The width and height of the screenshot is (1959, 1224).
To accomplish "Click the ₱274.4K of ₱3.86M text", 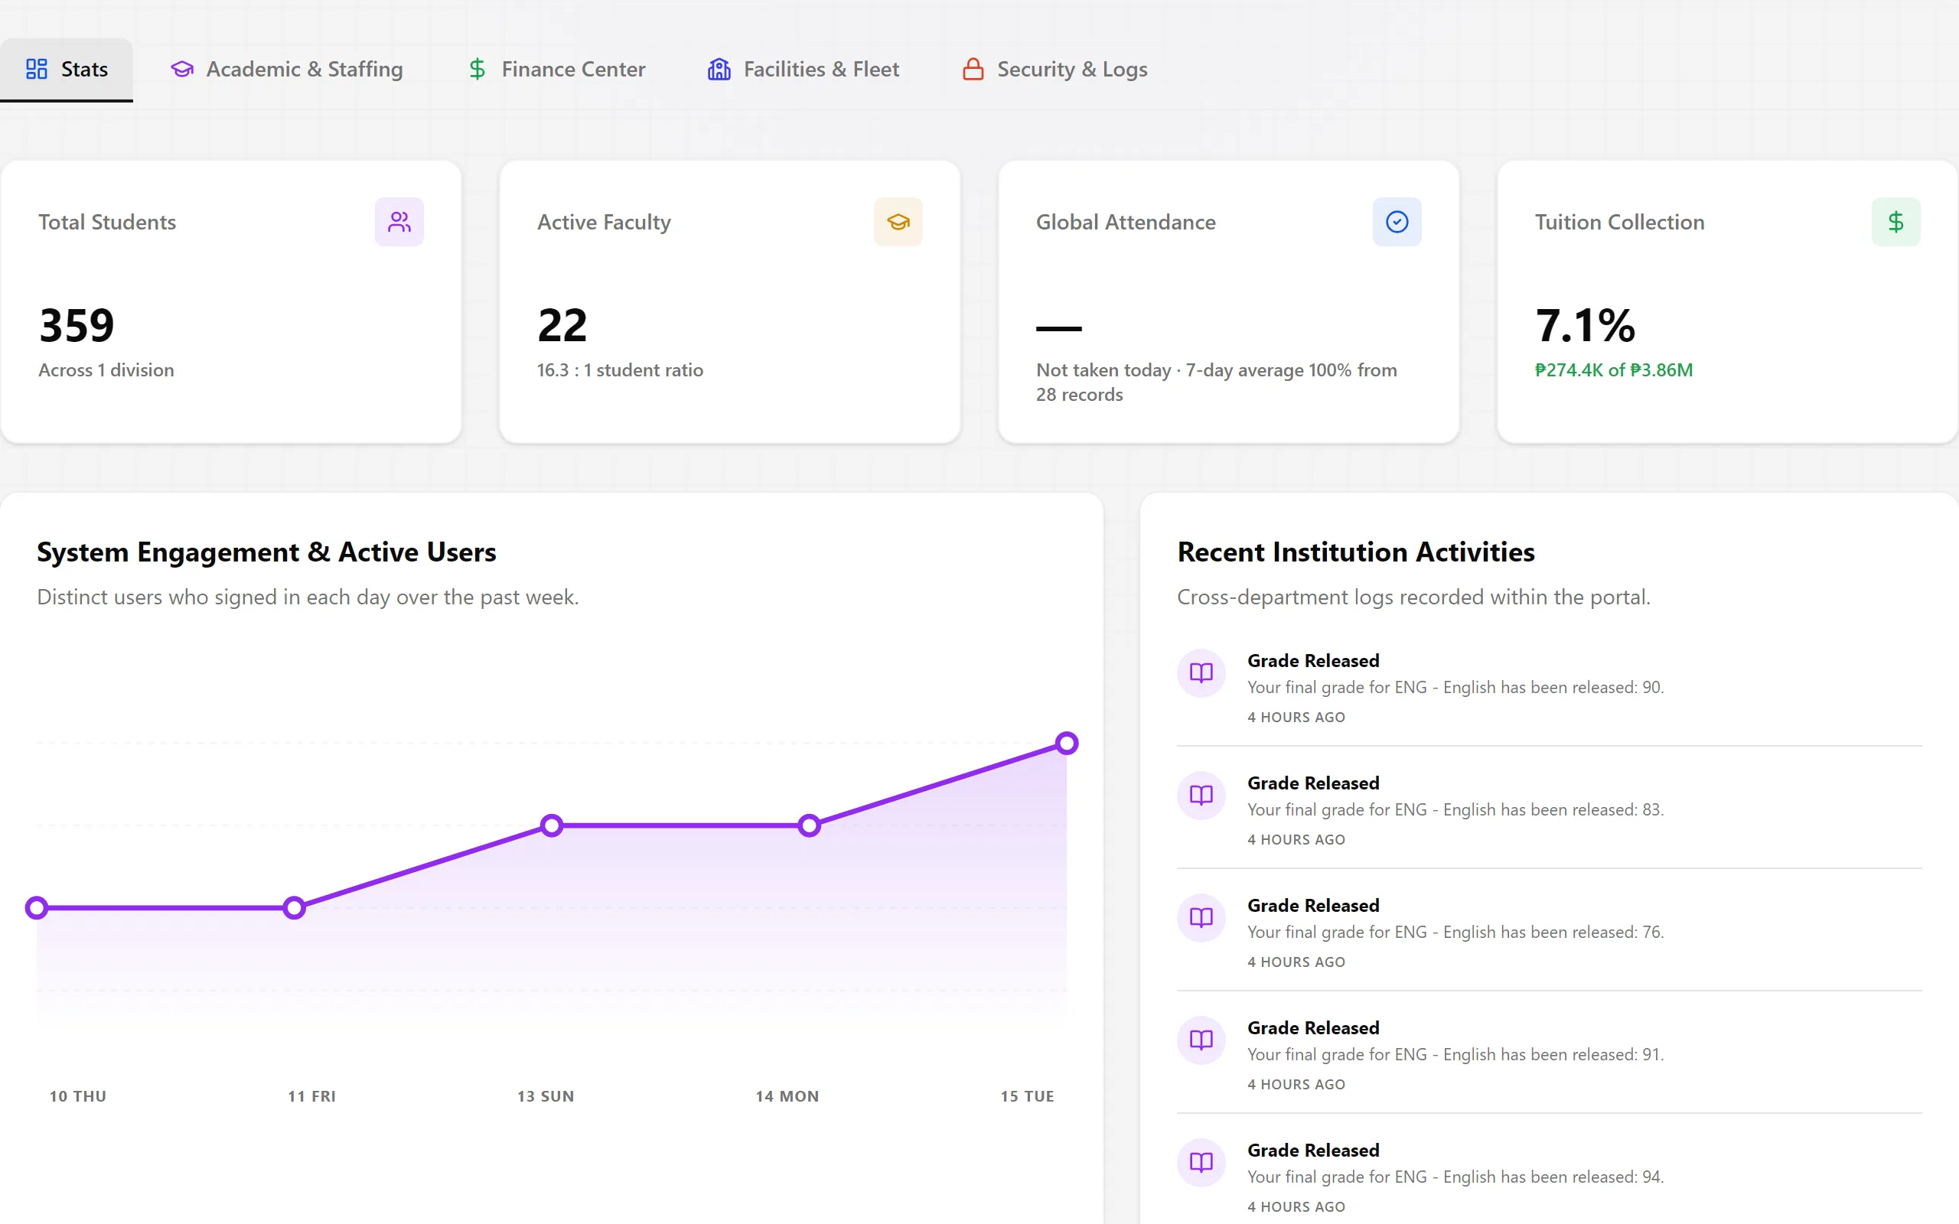I will (1613, 370).
